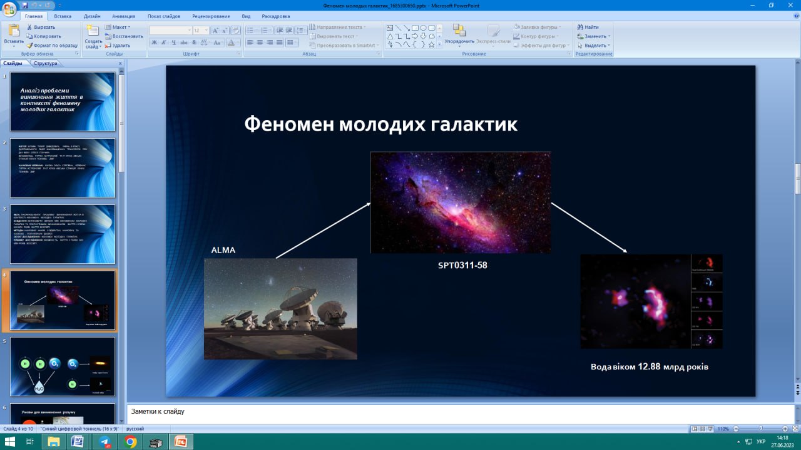This screenshot has width=801, height=450.
Task: Open Font dialog launcher in Шрифт group
Action: (238, 54)
